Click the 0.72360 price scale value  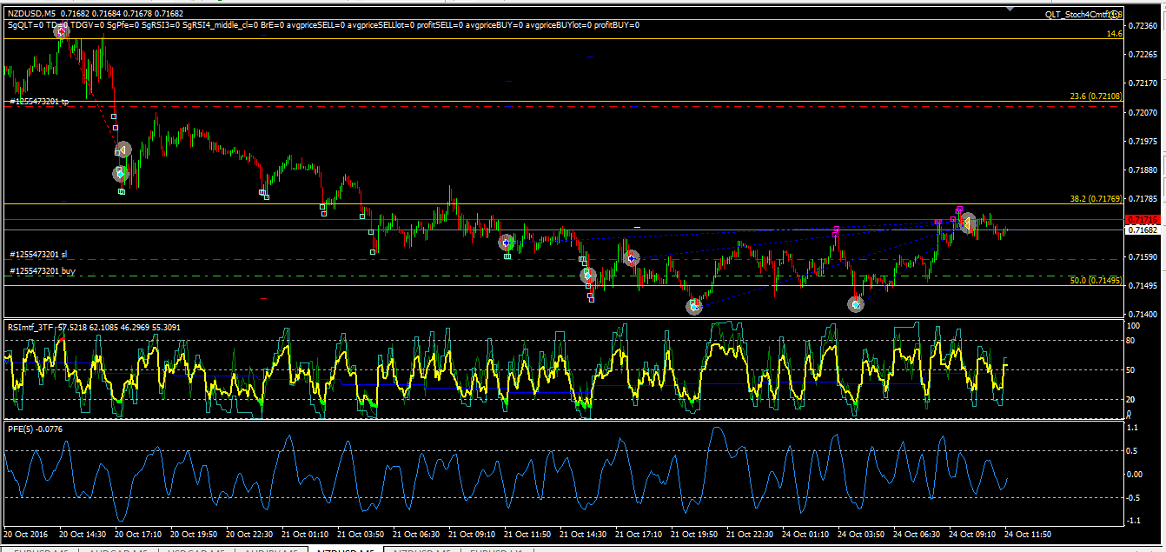[1141, 26]
